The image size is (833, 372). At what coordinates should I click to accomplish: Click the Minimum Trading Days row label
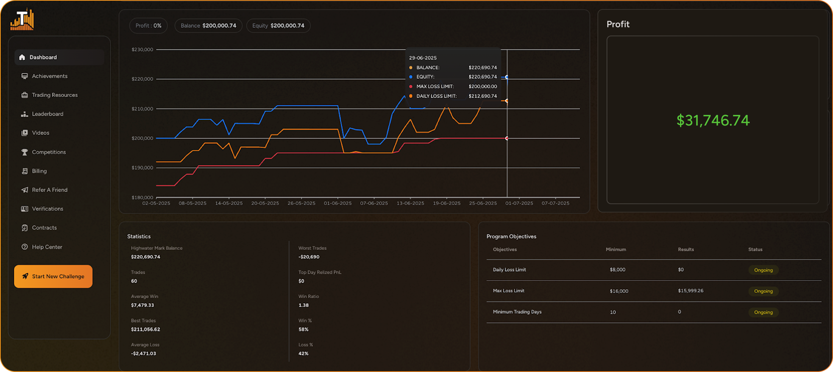click(x=517, y=312)
